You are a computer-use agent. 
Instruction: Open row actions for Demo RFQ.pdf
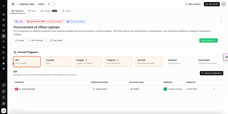[x=214, y=89]
